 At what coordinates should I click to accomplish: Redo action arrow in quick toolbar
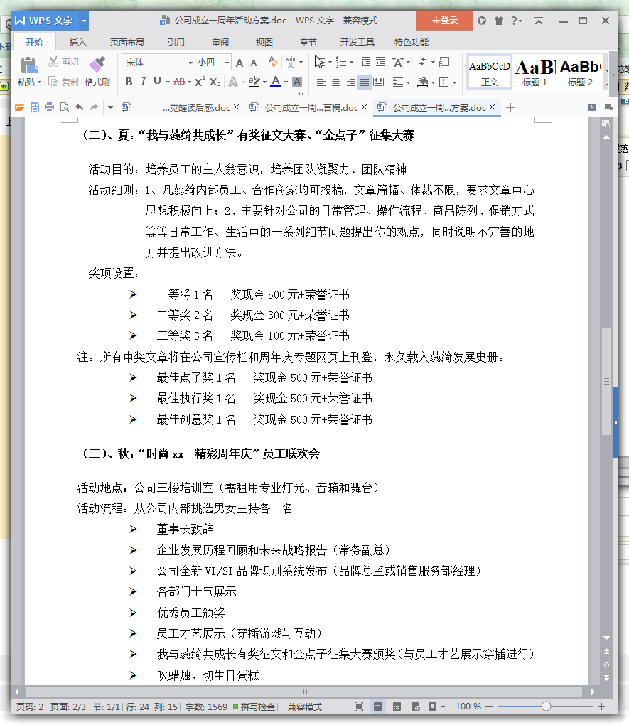pos(94,107)
